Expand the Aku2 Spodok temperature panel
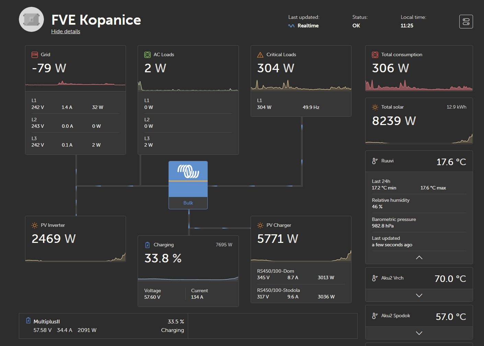Image resolution: width=484 pixels, height=346 pixels. point(419,333)
